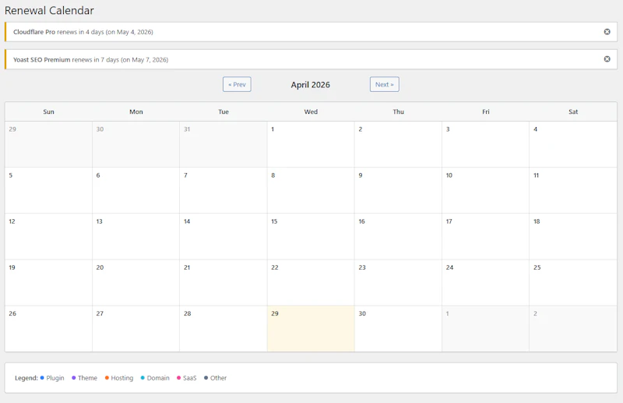Select the grayed March 30 cell

pyautogui.click(x=136, y=144)
